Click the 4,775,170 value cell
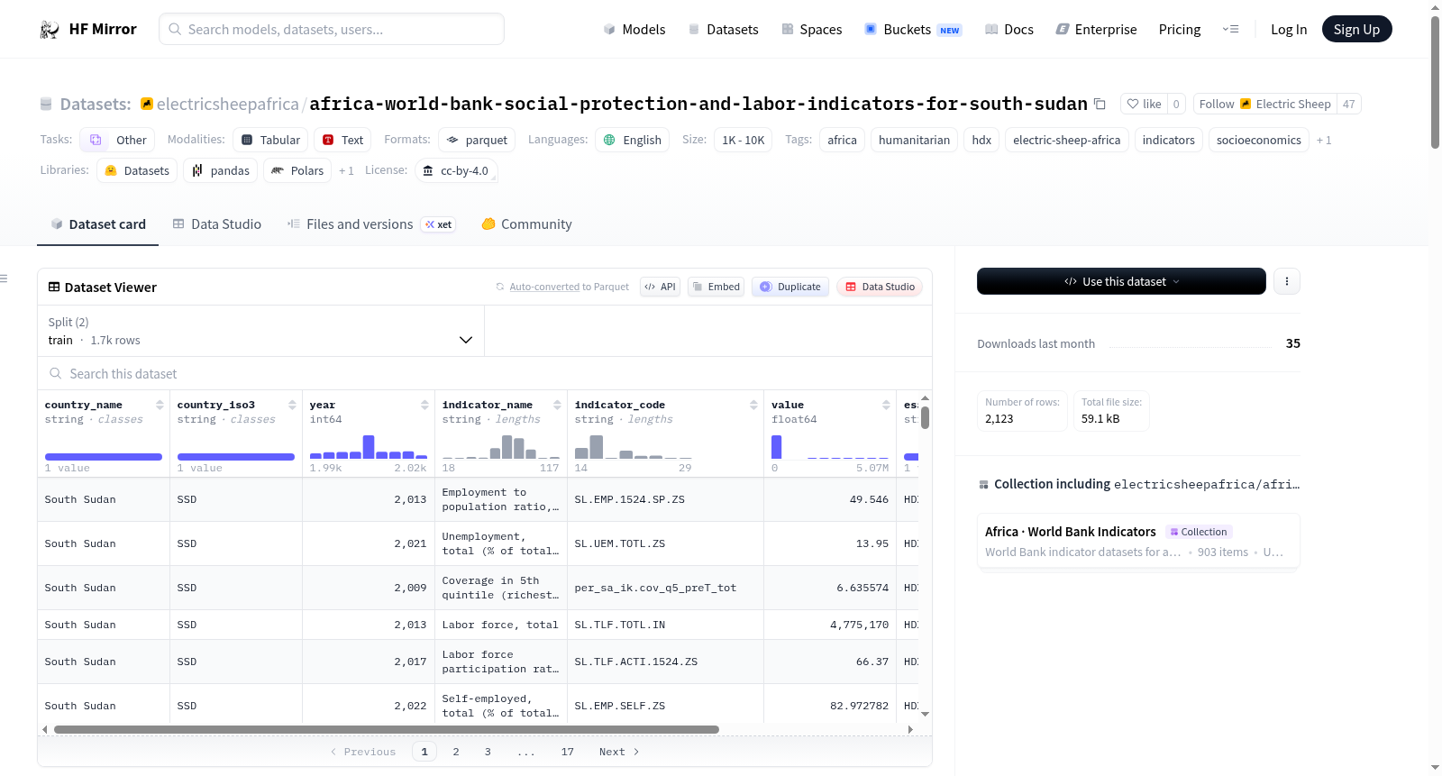Image resolution: width=1442 pixels, height=776 pixels. pyautogui.click(x=830, y=625)
